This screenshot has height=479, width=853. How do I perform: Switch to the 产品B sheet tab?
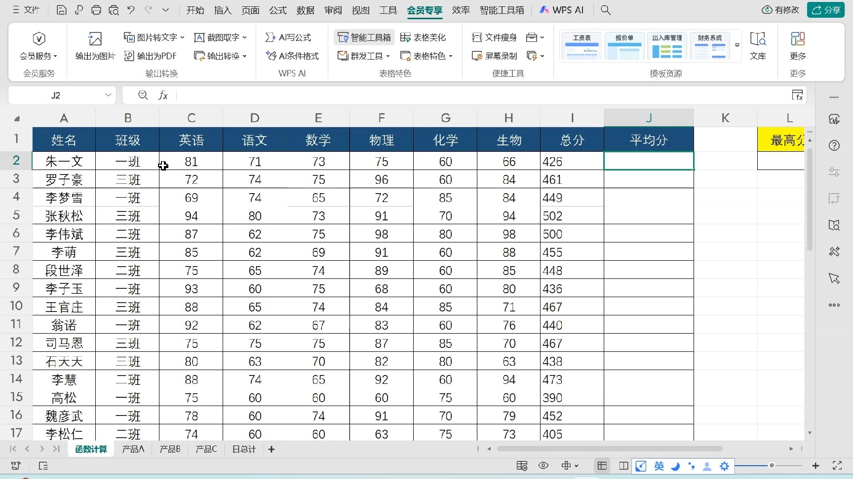pyautogui.click(x=170, y=449)
